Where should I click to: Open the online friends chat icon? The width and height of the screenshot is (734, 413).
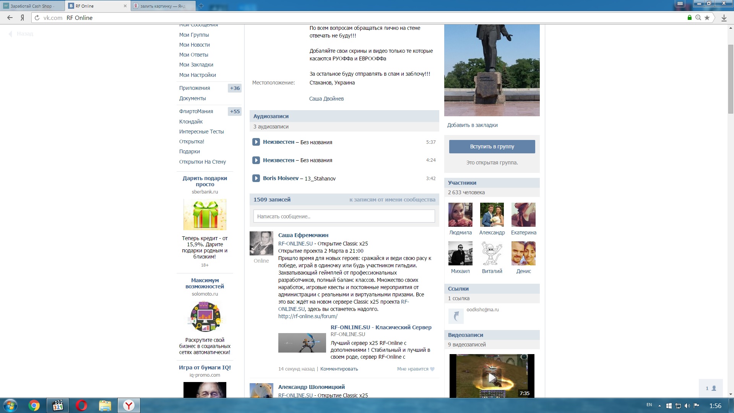tap(711, 388)
